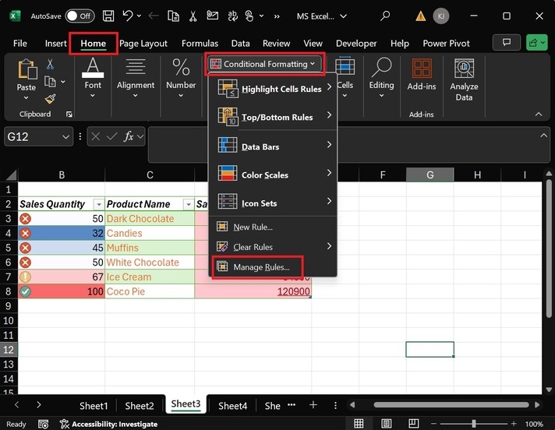Screen dimensions: 555x430
Task: Click the Format Painter brush icon
Action: tap(50, 99)
